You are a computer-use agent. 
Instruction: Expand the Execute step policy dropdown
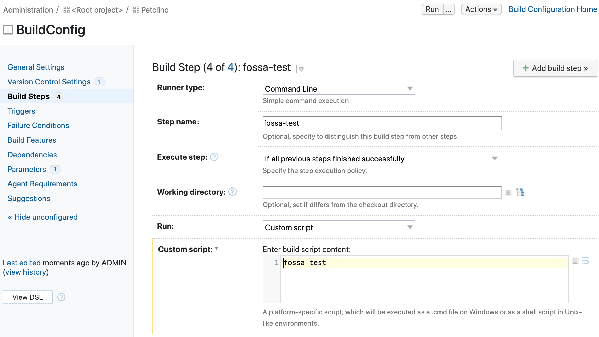[x=495, y=158]
